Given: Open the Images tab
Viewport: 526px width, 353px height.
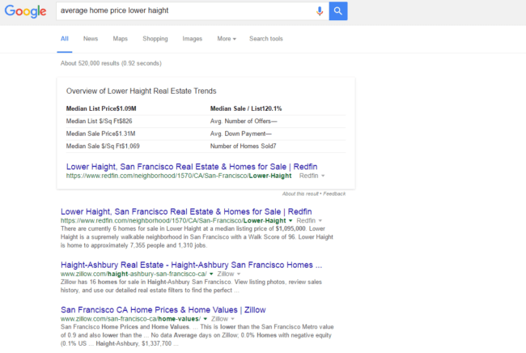Looking at the screenshot, I should tap(193, 39).
